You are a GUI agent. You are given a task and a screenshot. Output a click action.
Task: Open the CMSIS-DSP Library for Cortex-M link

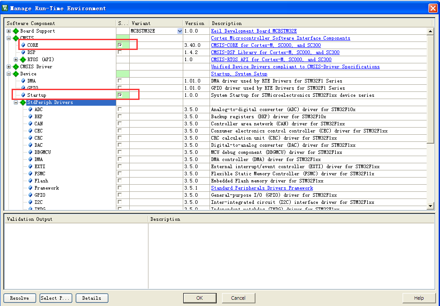[276, 53]
